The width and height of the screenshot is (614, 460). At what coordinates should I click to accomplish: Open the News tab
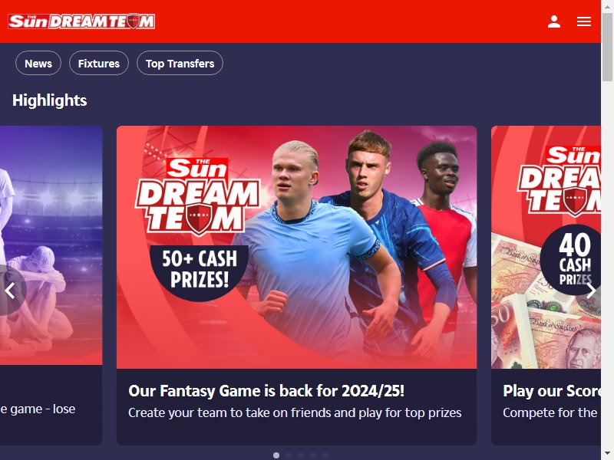(38, 63)
